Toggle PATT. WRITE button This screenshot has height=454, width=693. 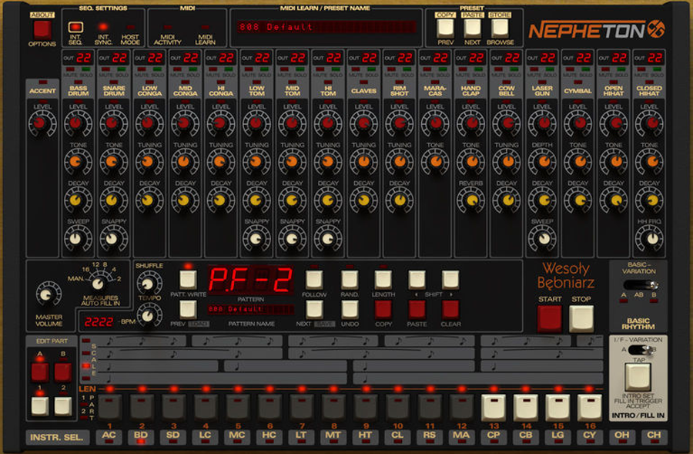click(x=188, y=280)
